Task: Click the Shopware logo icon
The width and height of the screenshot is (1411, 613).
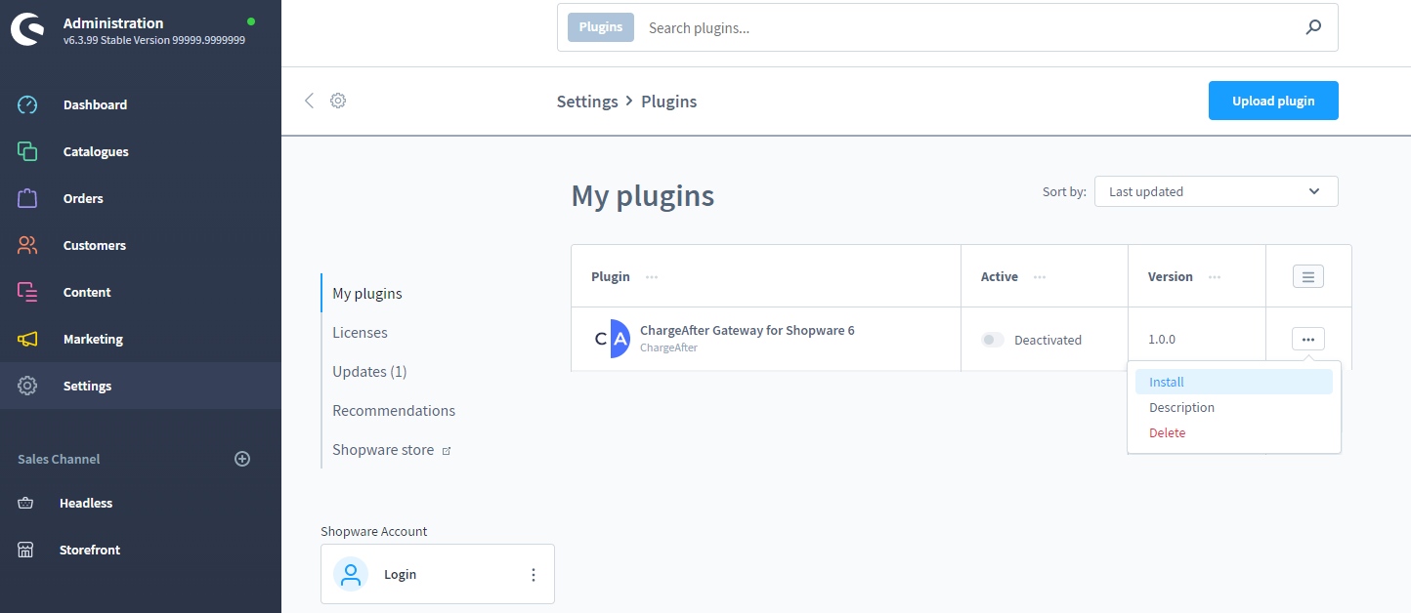Action: 27,30
